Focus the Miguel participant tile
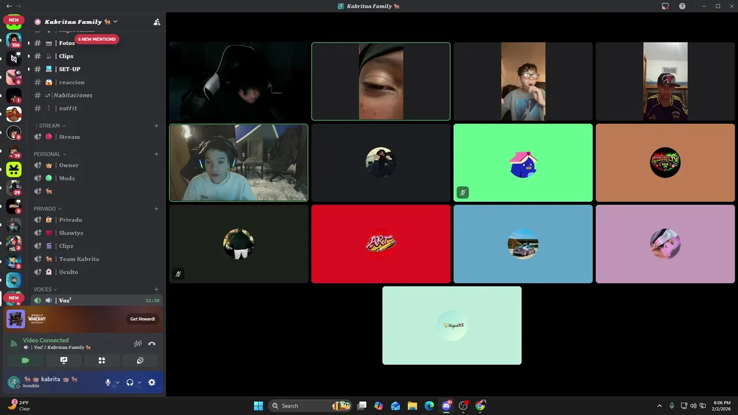This screenshot has width=738, height=415. [452, 325]
